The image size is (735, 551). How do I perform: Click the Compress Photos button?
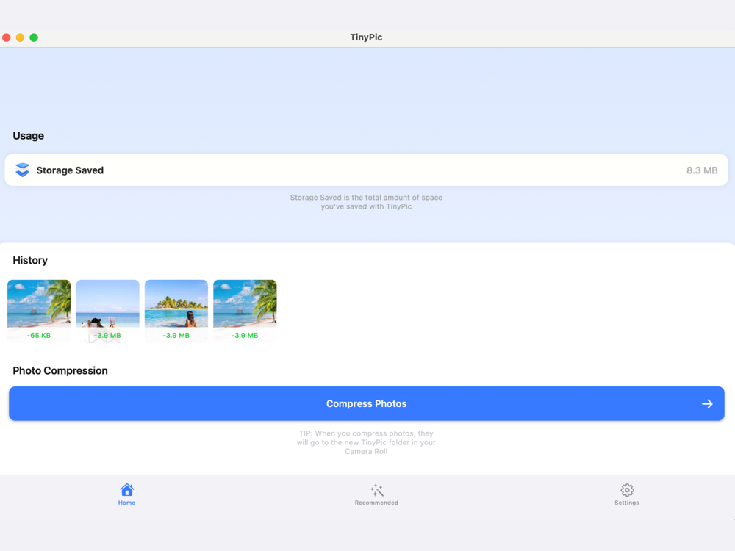tap(367, 403)
